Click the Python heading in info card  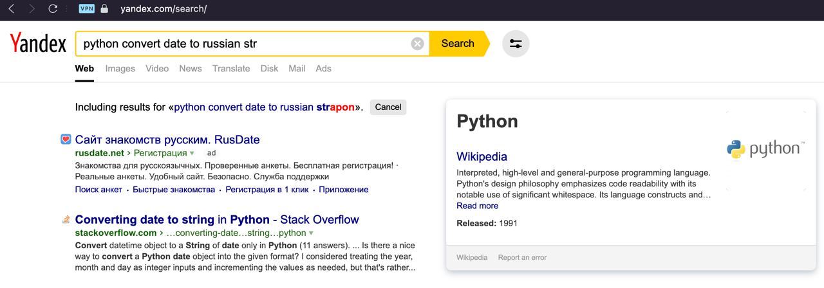coord(487,122)
